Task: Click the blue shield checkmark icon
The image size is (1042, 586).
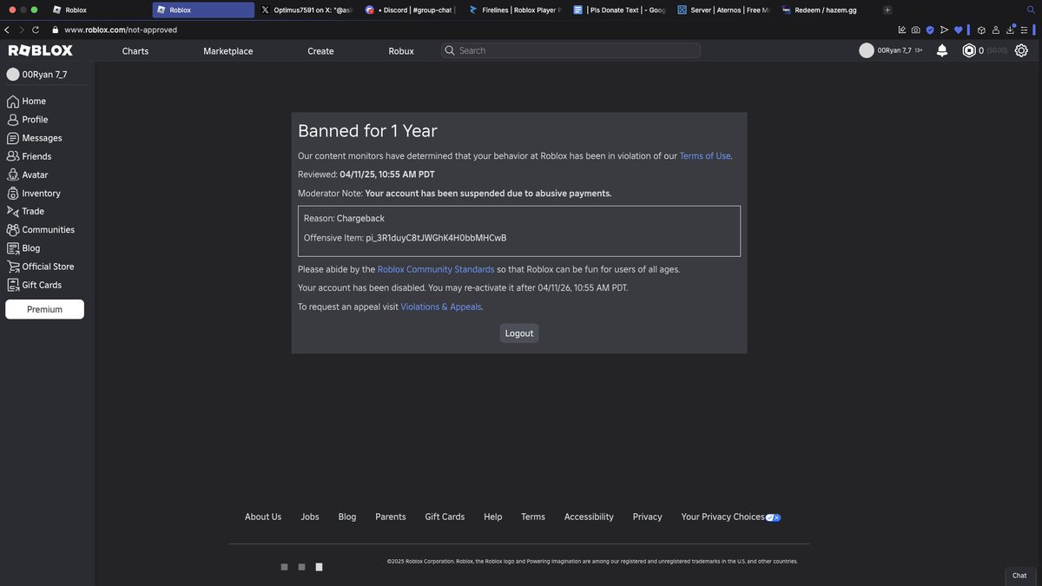Action: tap(930, 30)
